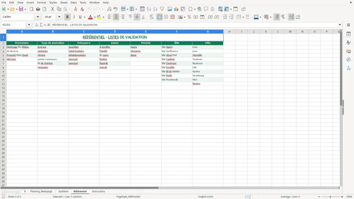
Task: Open the sidebar settings menu button
Action: coord(348,25)
